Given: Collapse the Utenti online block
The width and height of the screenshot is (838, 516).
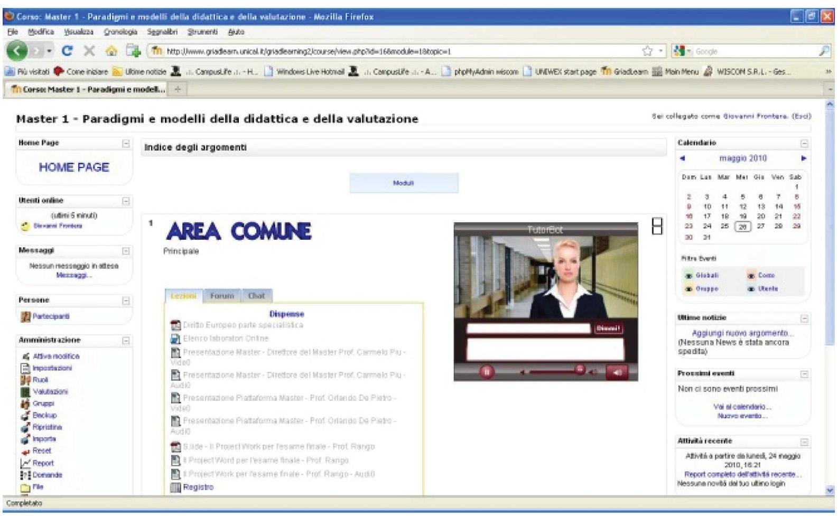Looking at the screenshot, I should (x=126, y=201).
